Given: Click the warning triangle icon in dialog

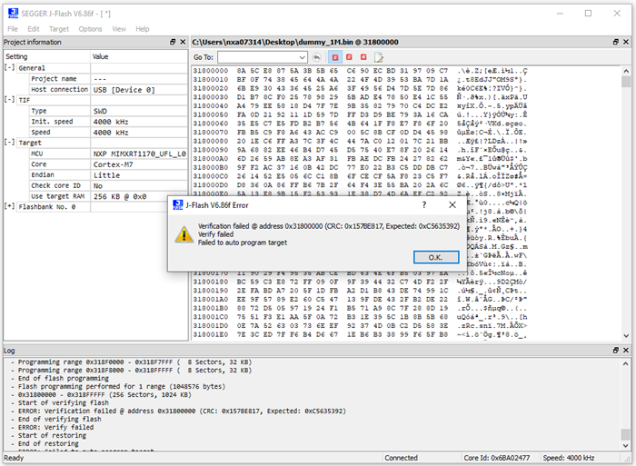Looking at the screenshot, I should [x=184, y=234].
